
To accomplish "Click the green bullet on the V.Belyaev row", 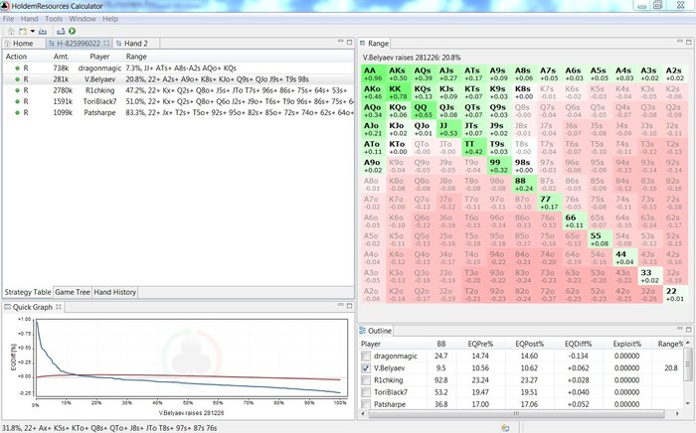I will click(x=17, y=79).
